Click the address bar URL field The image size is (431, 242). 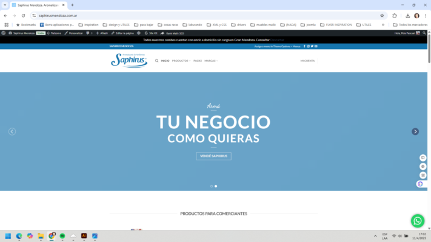point(209,16)
